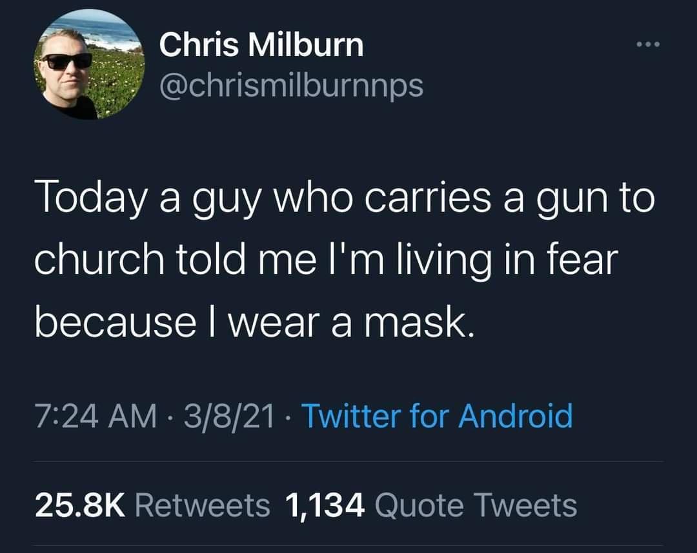Click the 25.8K retweet count number
Image resolution: width=697 pixels, height=553 pixels.
click(81, 505)
